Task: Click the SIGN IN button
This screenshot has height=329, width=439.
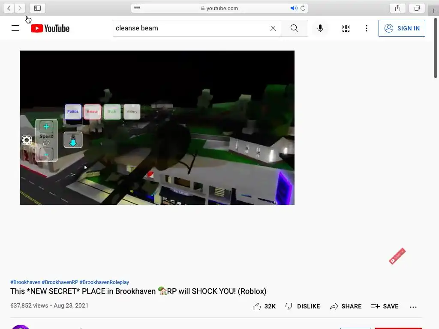Action: (x=402, y=28)
